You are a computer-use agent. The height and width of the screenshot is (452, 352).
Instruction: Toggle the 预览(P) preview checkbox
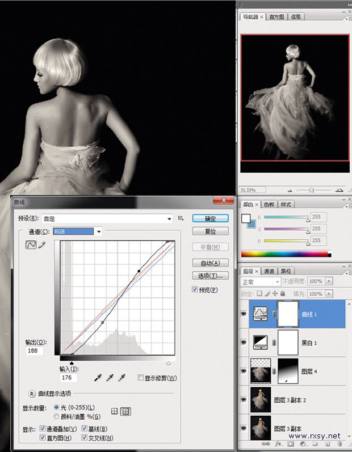195,289
